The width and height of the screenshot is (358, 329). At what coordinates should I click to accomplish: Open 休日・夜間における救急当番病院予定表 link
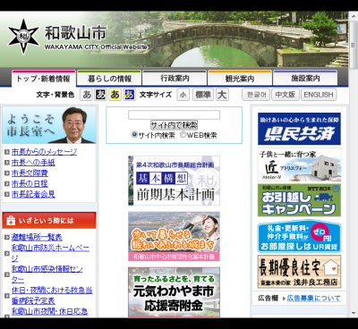tap(52, 295)
